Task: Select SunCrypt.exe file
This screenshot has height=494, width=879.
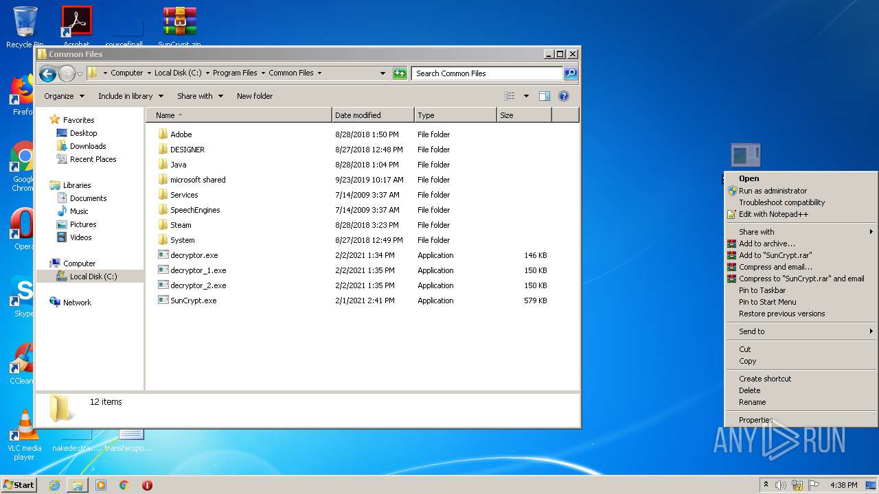Action: pos(193,301)
